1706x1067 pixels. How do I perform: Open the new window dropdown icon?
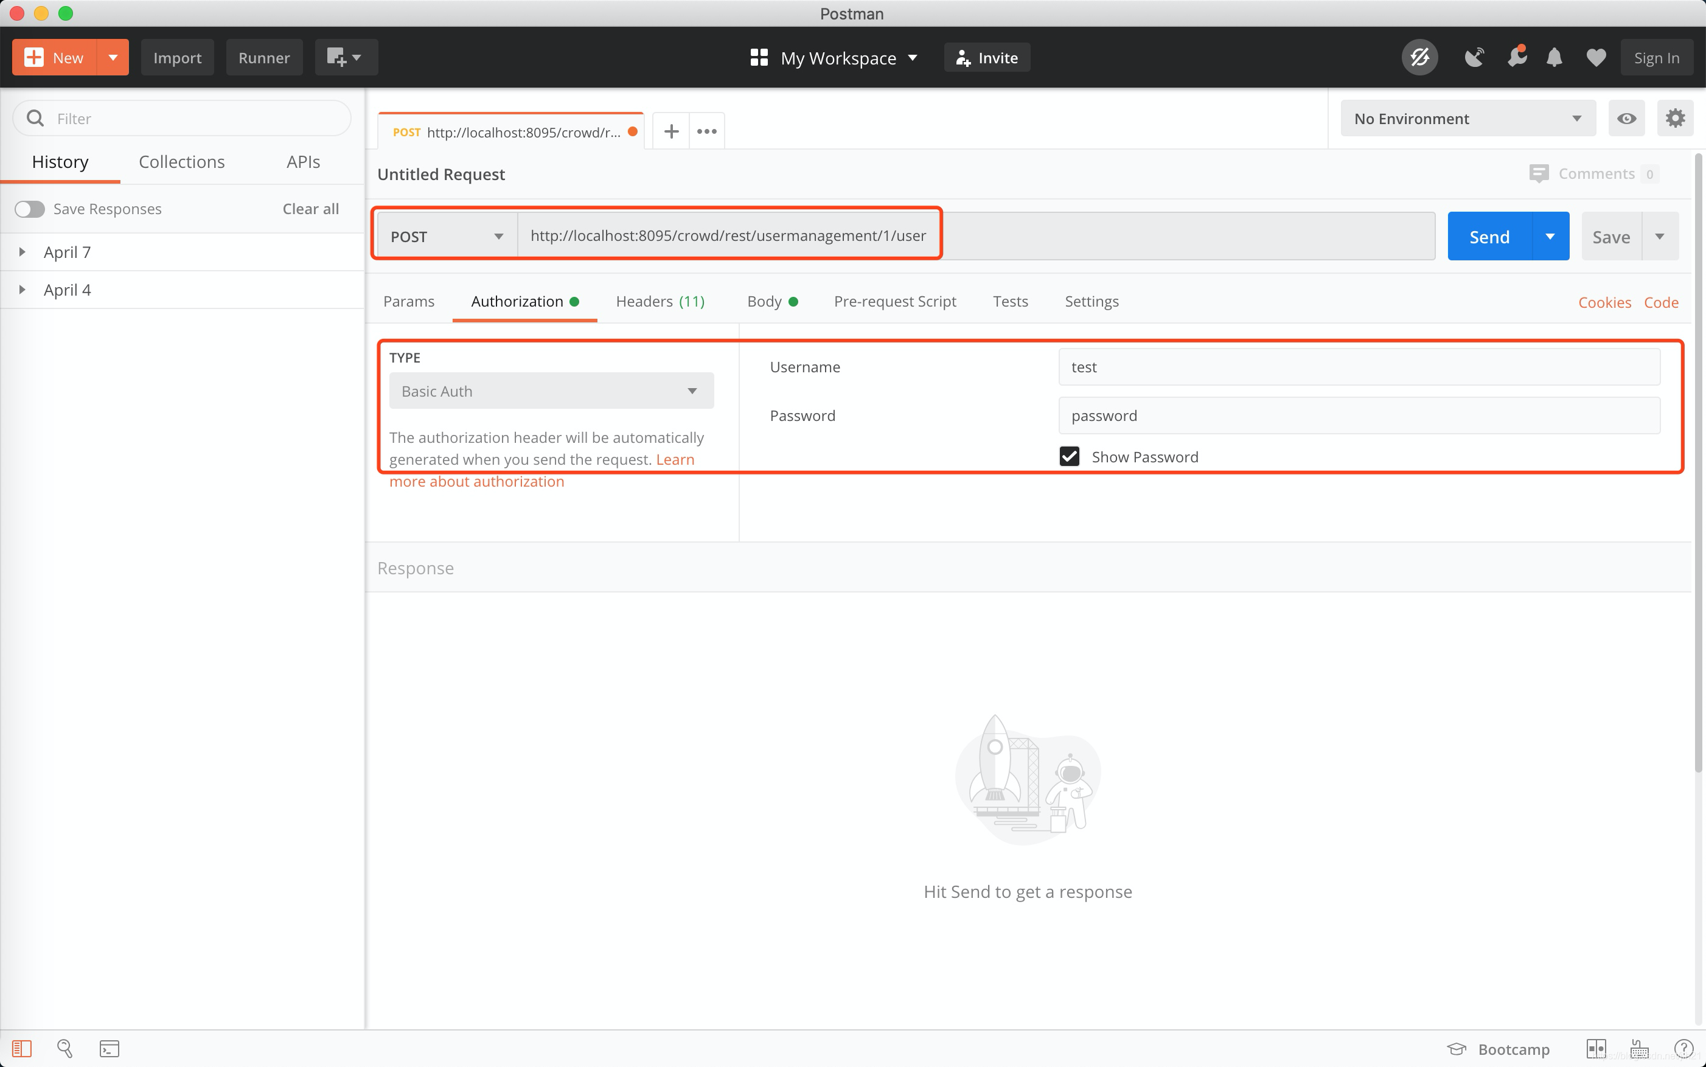click(346, 57)
